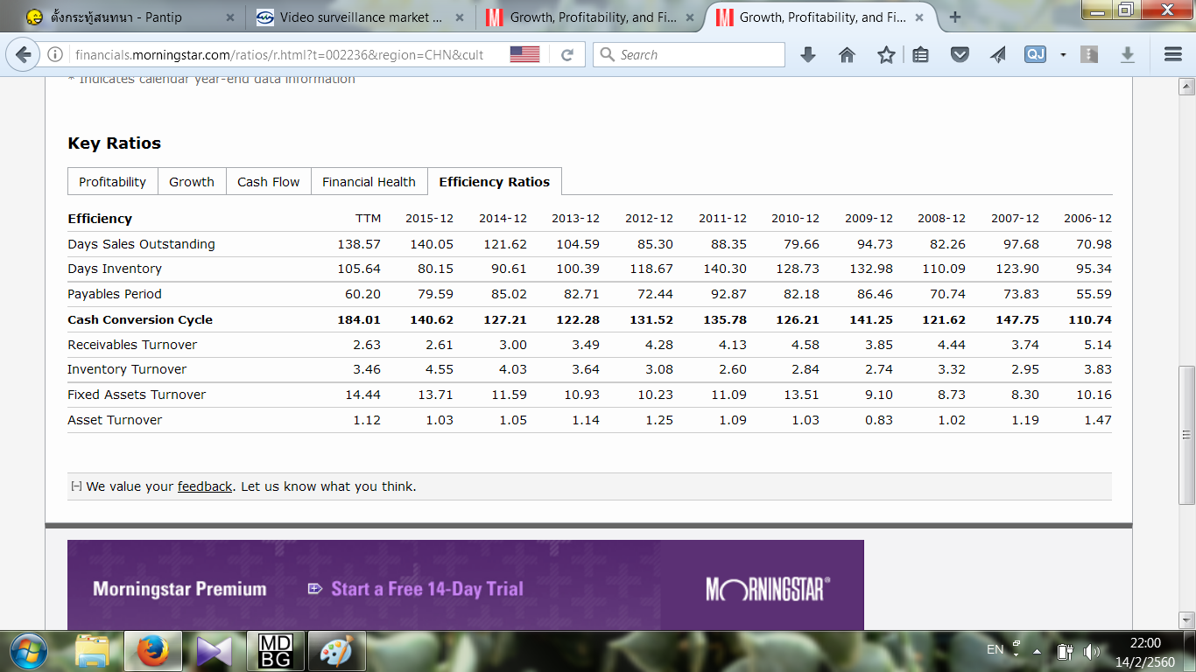This screenshot has width=1196, height=672.
Task: Click the QJ extension icon
Action: coord(1036,54)
